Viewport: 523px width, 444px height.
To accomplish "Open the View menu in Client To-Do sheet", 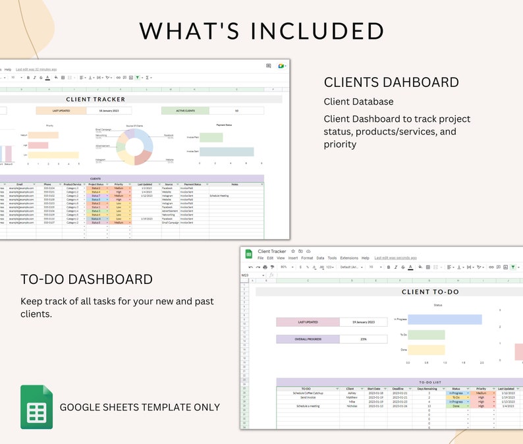I will click(x=281, y=258).
